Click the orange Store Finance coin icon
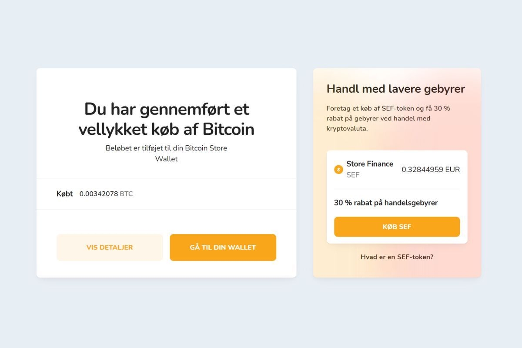The height and width of the screenshot is (348, 522). (338, 170)
